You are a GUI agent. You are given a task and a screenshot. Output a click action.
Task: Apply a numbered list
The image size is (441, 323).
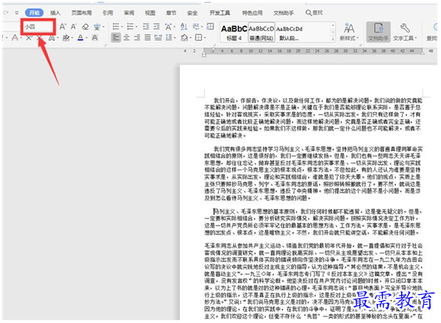pyautogui.click(x=131, y=26)
